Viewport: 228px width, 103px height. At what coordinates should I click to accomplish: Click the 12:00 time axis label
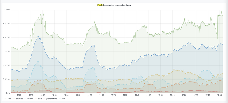161,95
